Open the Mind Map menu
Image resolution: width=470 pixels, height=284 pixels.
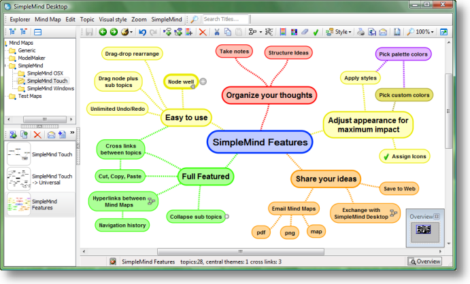coord(48,20)
